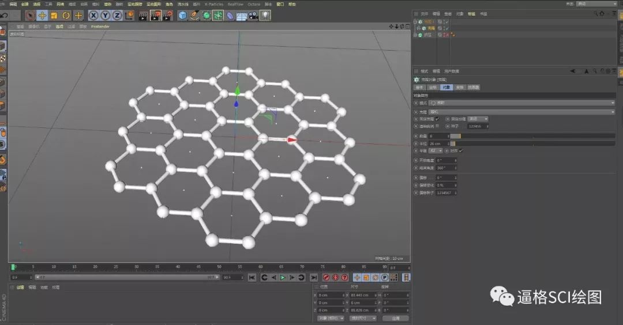Image resolution: width=623 pixels, height=325 pixels.
Task: Switch to the Effectors tab in Attributes
Action: click(x=473, y=88)
